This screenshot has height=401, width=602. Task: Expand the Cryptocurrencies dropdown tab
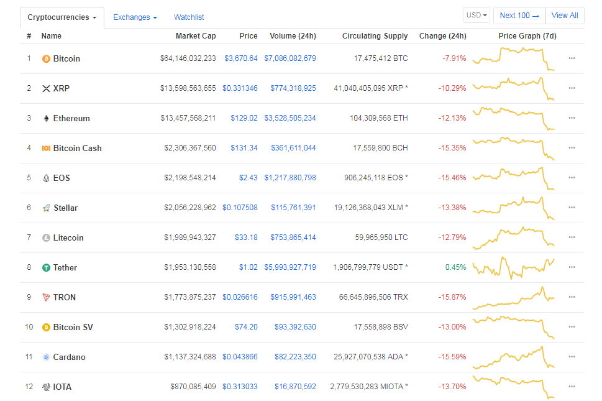click(x=62, y=17)
